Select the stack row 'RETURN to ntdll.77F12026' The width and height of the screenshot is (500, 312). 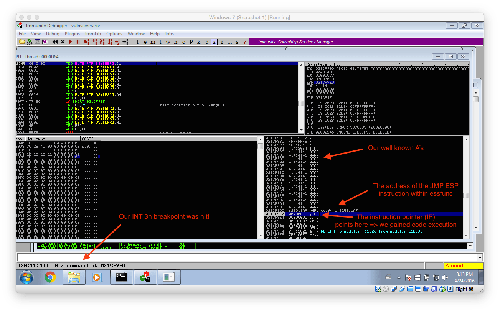pyautogui.click(x=364, y=231)
